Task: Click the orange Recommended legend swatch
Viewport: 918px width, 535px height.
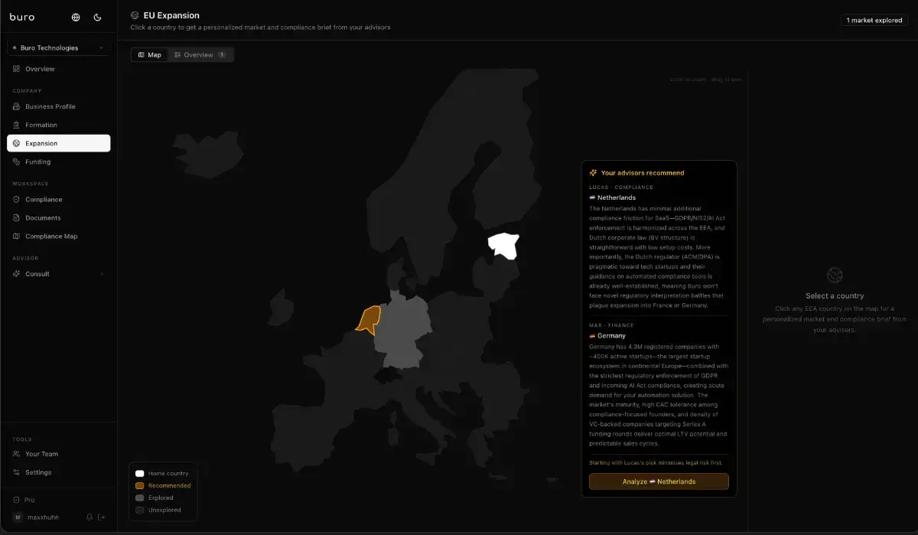Action: 140,485
